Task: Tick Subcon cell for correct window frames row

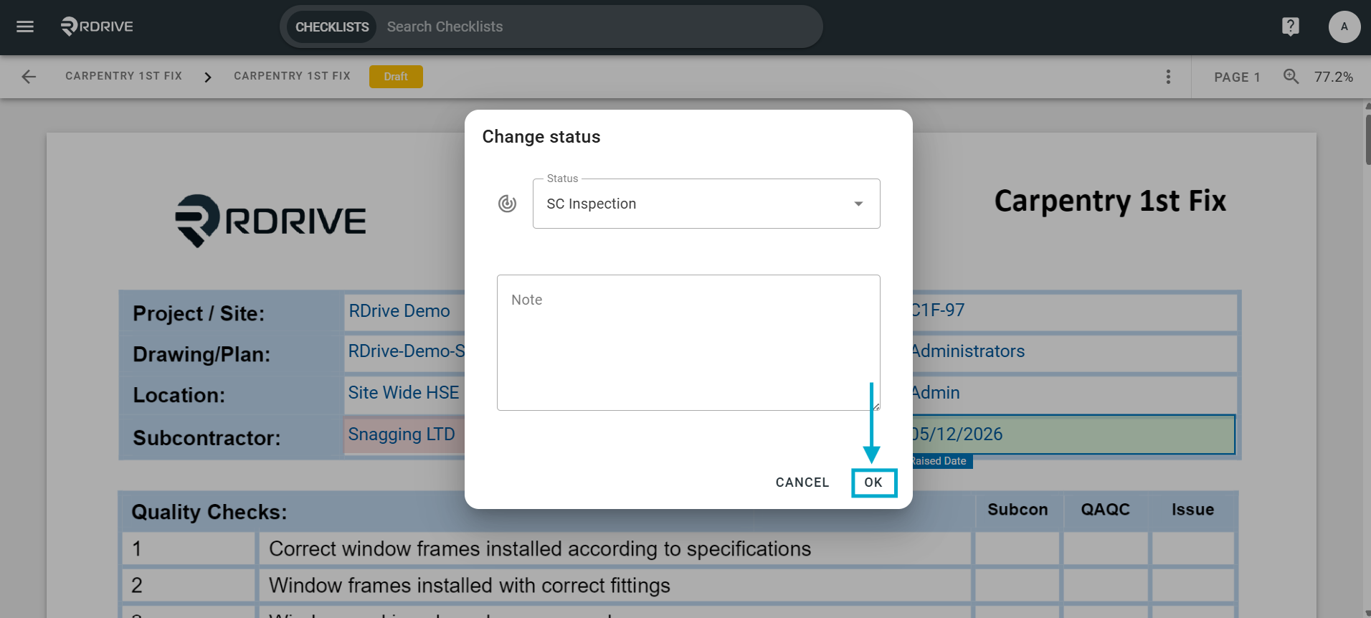Action: coord(1017,548)
